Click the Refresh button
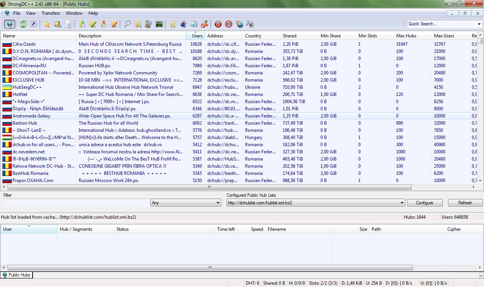The height and width of the screenshot is (287, 484). 465,203
